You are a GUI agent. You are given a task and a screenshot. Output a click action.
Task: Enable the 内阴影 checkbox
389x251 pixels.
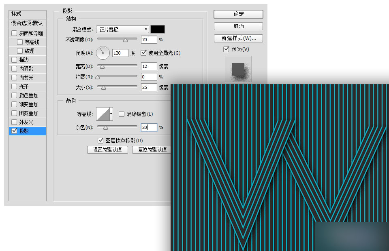pyautogui.click(x=14, y=69)
